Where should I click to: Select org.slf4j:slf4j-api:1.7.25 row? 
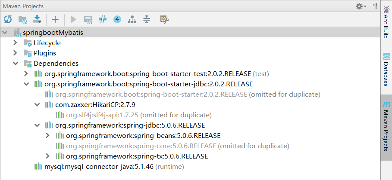tap(139, 115)
